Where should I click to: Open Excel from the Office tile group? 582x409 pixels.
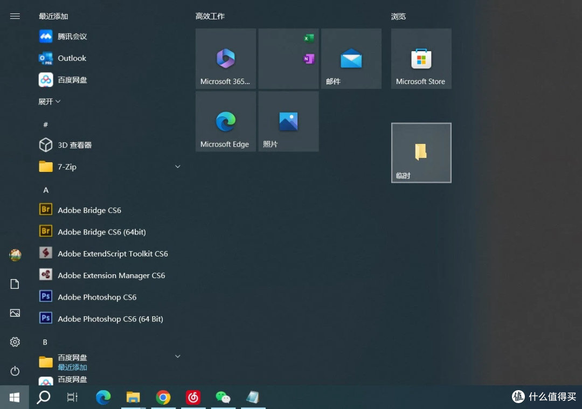(x=309, y=38)
